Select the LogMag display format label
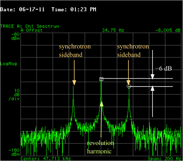The height and width of the screenshot is (161, 185). click(x=8, y=64)
